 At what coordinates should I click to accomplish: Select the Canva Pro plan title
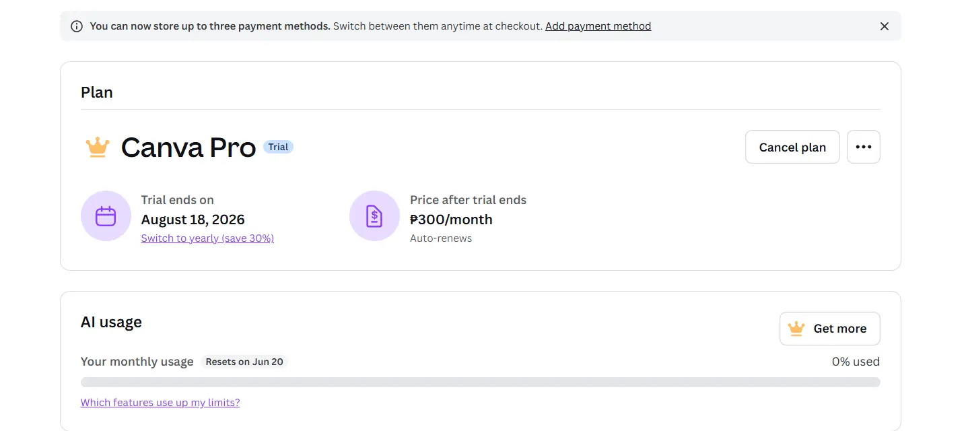188,147
